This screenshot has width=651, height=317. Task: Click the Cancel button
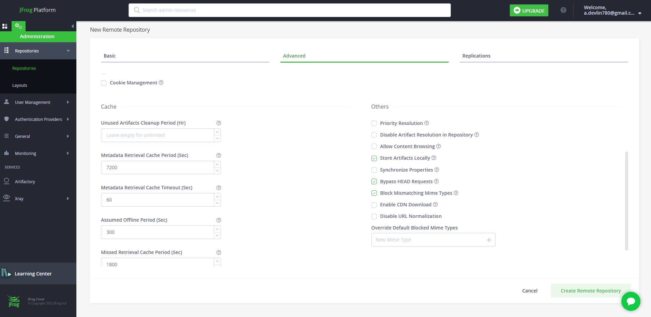tap(530, 291)
